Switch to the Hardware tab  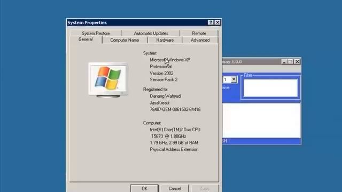click(x=165, y=40)
